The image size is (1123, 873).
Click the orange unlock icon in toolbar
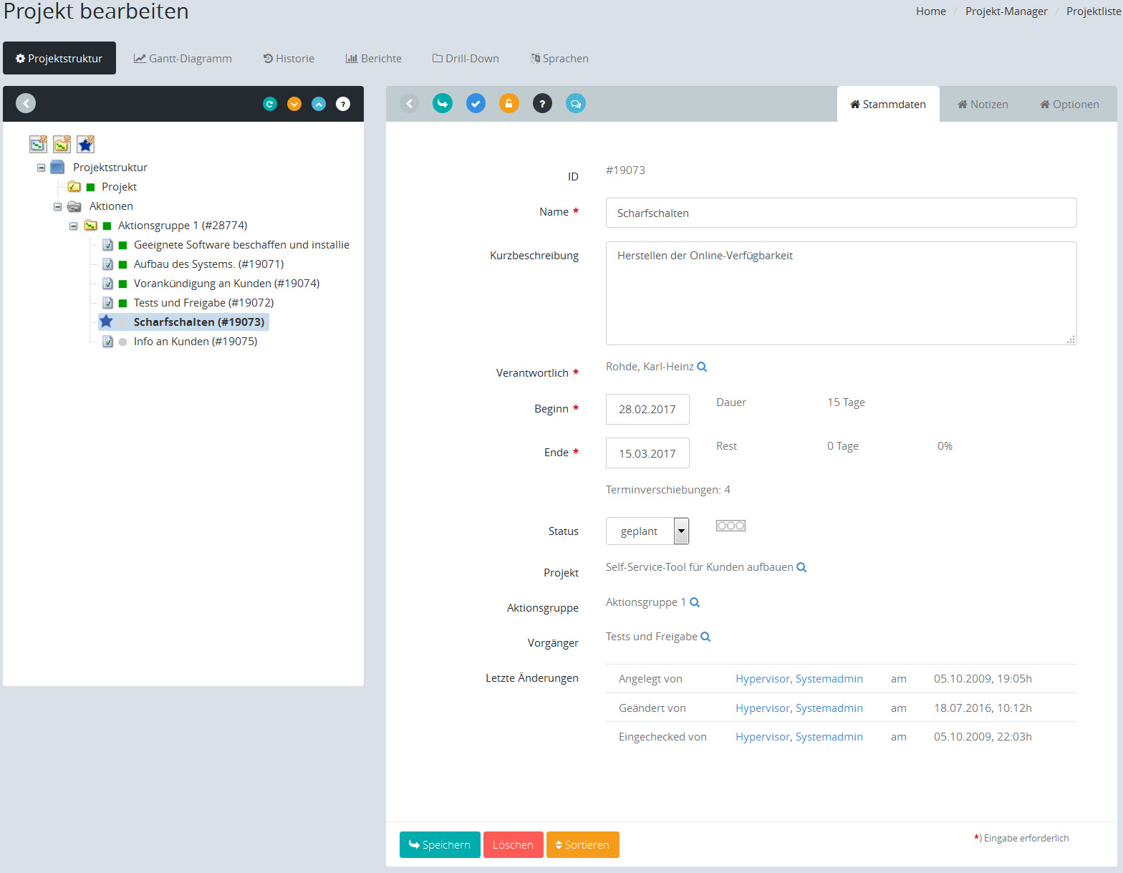(509, 104)
